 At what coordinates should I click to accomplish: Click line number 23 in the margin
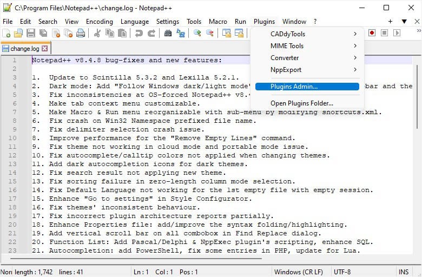(12, 250)
